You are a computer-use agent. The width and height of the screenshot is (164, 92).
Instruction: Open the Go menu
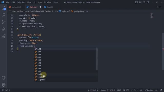(35, 2)
